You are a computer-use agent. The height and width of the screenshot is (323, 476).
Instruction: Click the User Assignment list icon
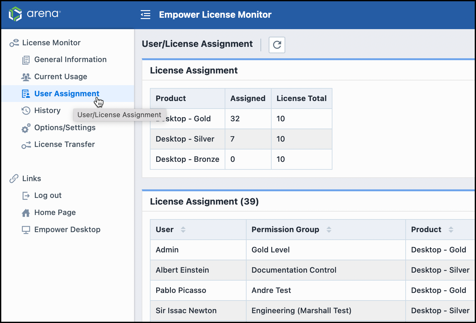pos(26,93)
